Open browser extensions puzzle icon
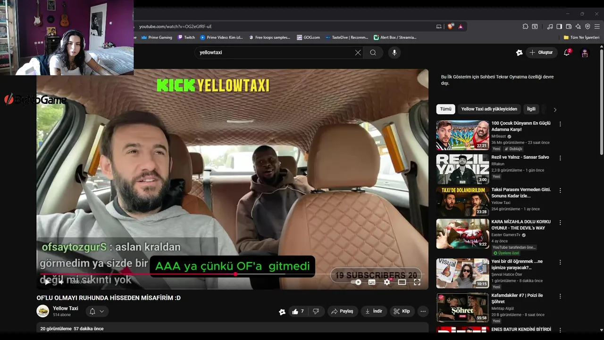 tap(525, 26)
